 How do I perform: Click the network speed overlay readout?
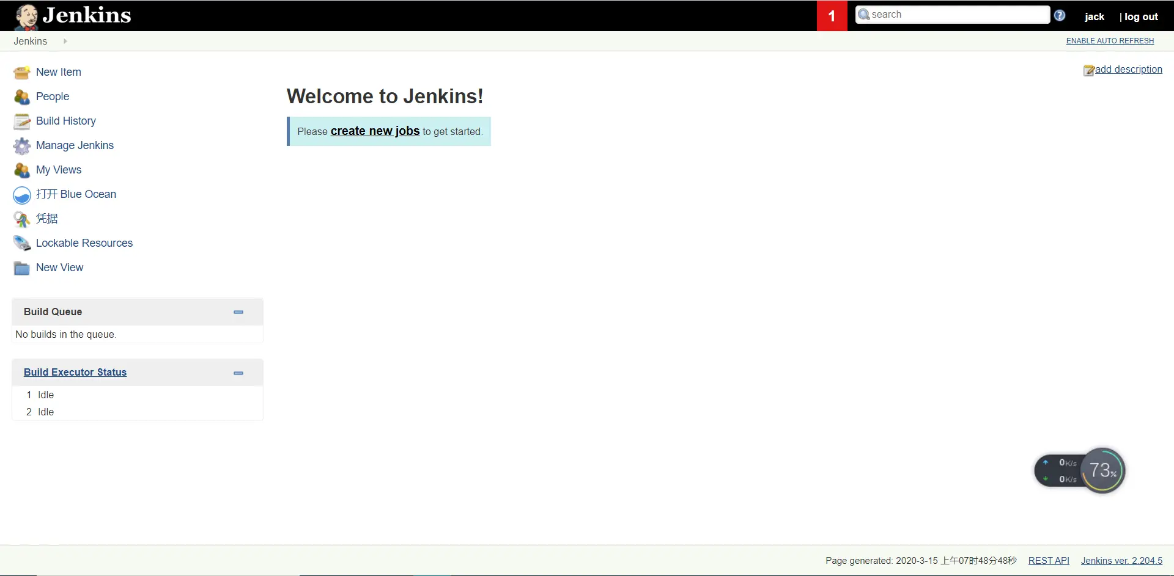1061,471
